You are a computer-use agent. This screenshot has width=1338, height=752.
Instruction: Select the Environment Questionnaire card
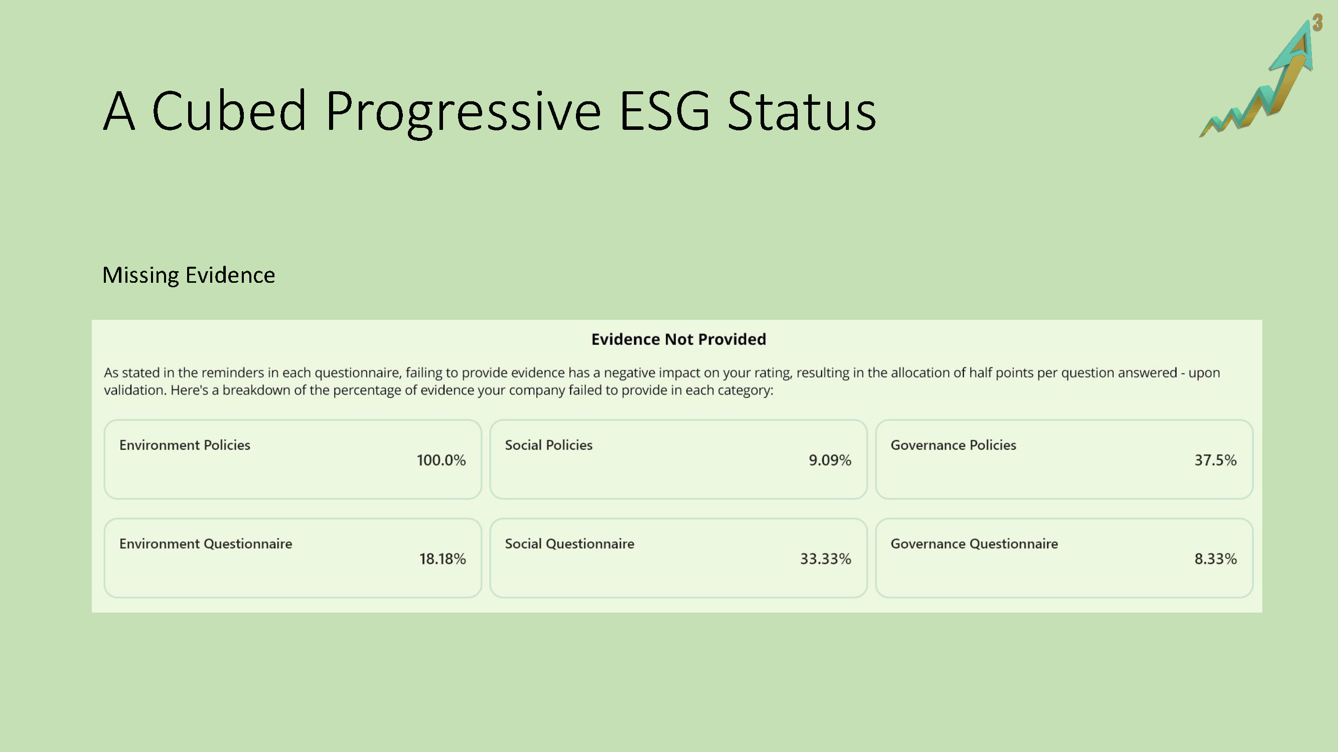(x=293, y=558)
